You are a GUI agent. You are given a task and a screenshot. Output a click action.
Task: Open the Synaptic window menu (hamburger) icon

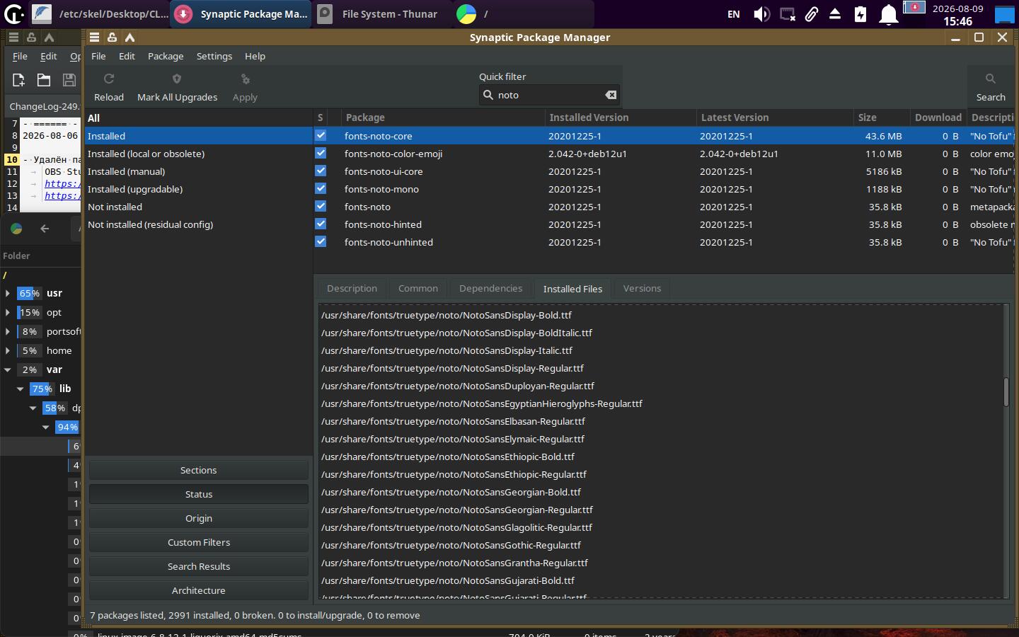94,38
